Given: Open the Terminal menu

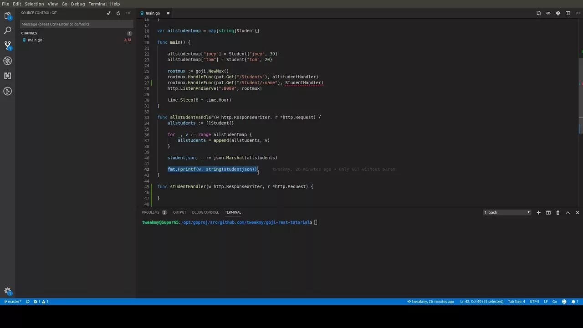Looking at the screenshot, I should tap(97, 4).
